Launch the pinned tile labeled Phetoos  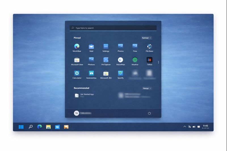coord(91,61)
